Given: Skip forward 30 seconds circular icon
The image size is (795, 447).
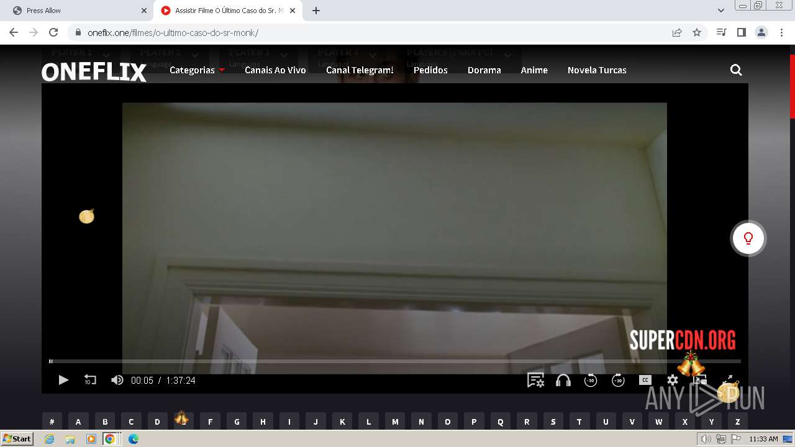Looking at the screenshot, I should (x=618, y=380).
